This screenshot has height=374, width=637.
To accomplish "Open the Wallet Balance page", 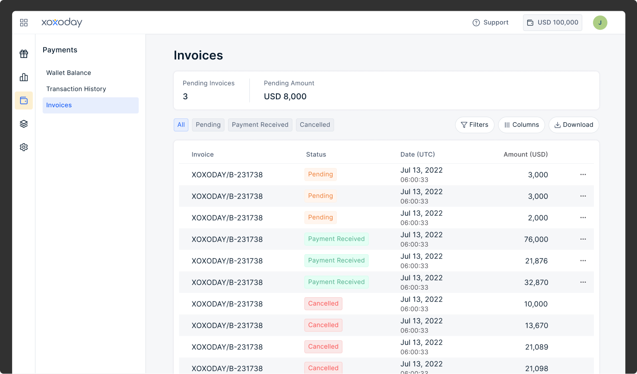I will (69, 73).
